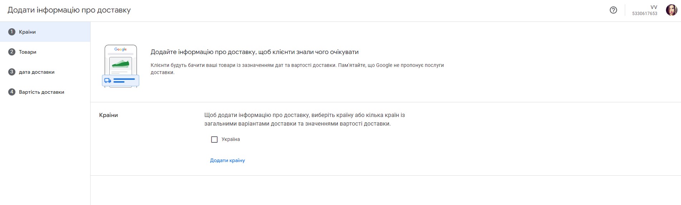
Task: Click the Додати країну link
Action: click(x=227, y=160)
